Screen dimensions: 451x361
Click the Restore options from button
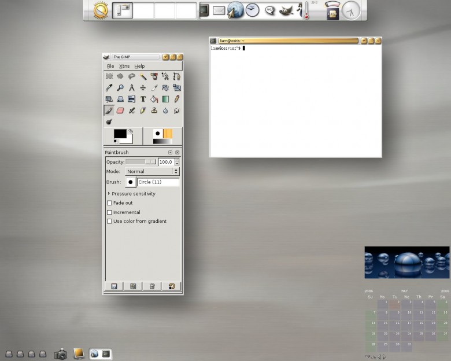coord(133,286)
